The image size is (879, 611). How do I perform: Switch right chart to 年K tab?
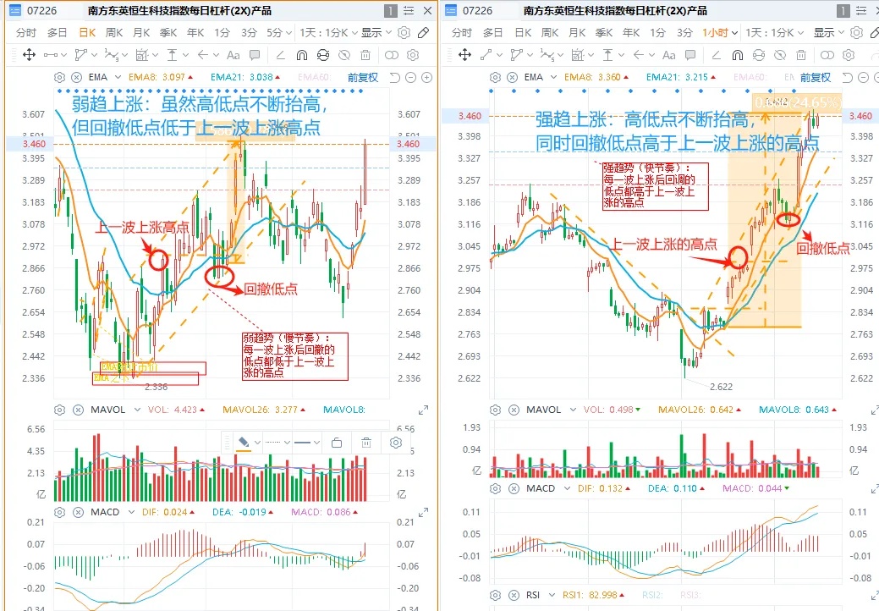pyautogui.click(x=630, y=32)
